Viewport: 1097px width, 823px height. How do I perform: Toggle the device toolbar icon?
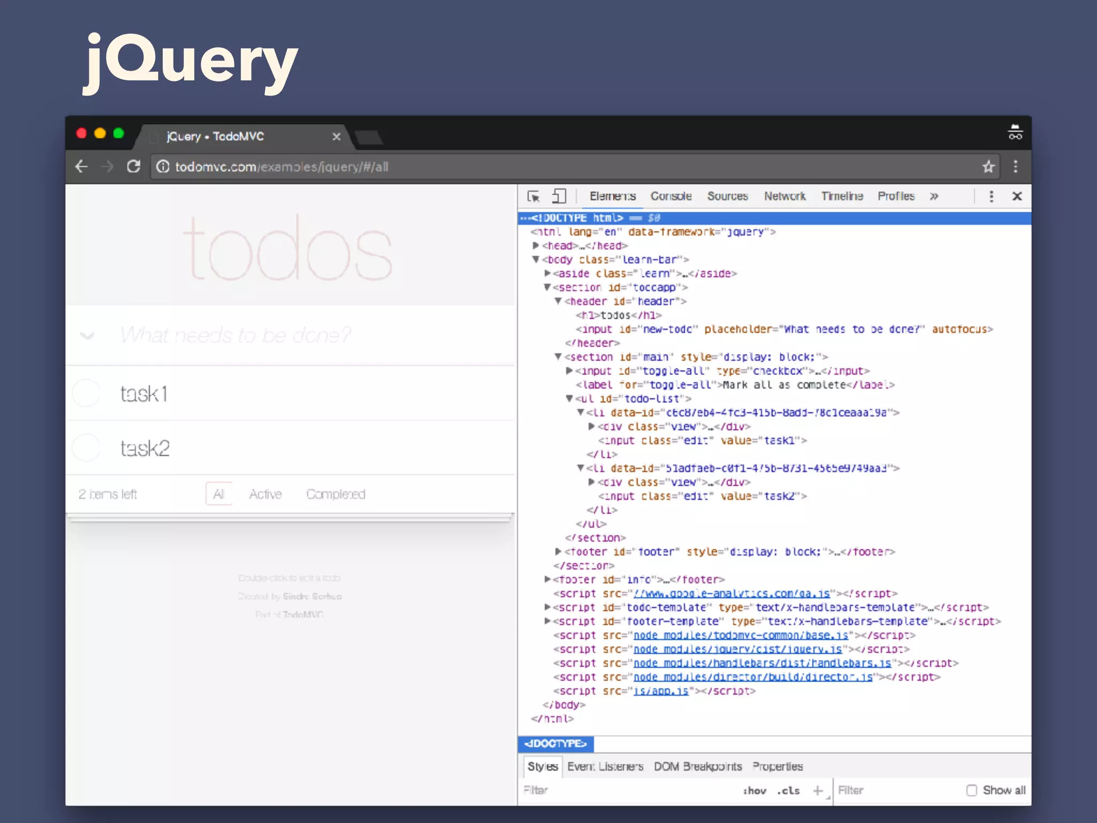coord(559,196)
